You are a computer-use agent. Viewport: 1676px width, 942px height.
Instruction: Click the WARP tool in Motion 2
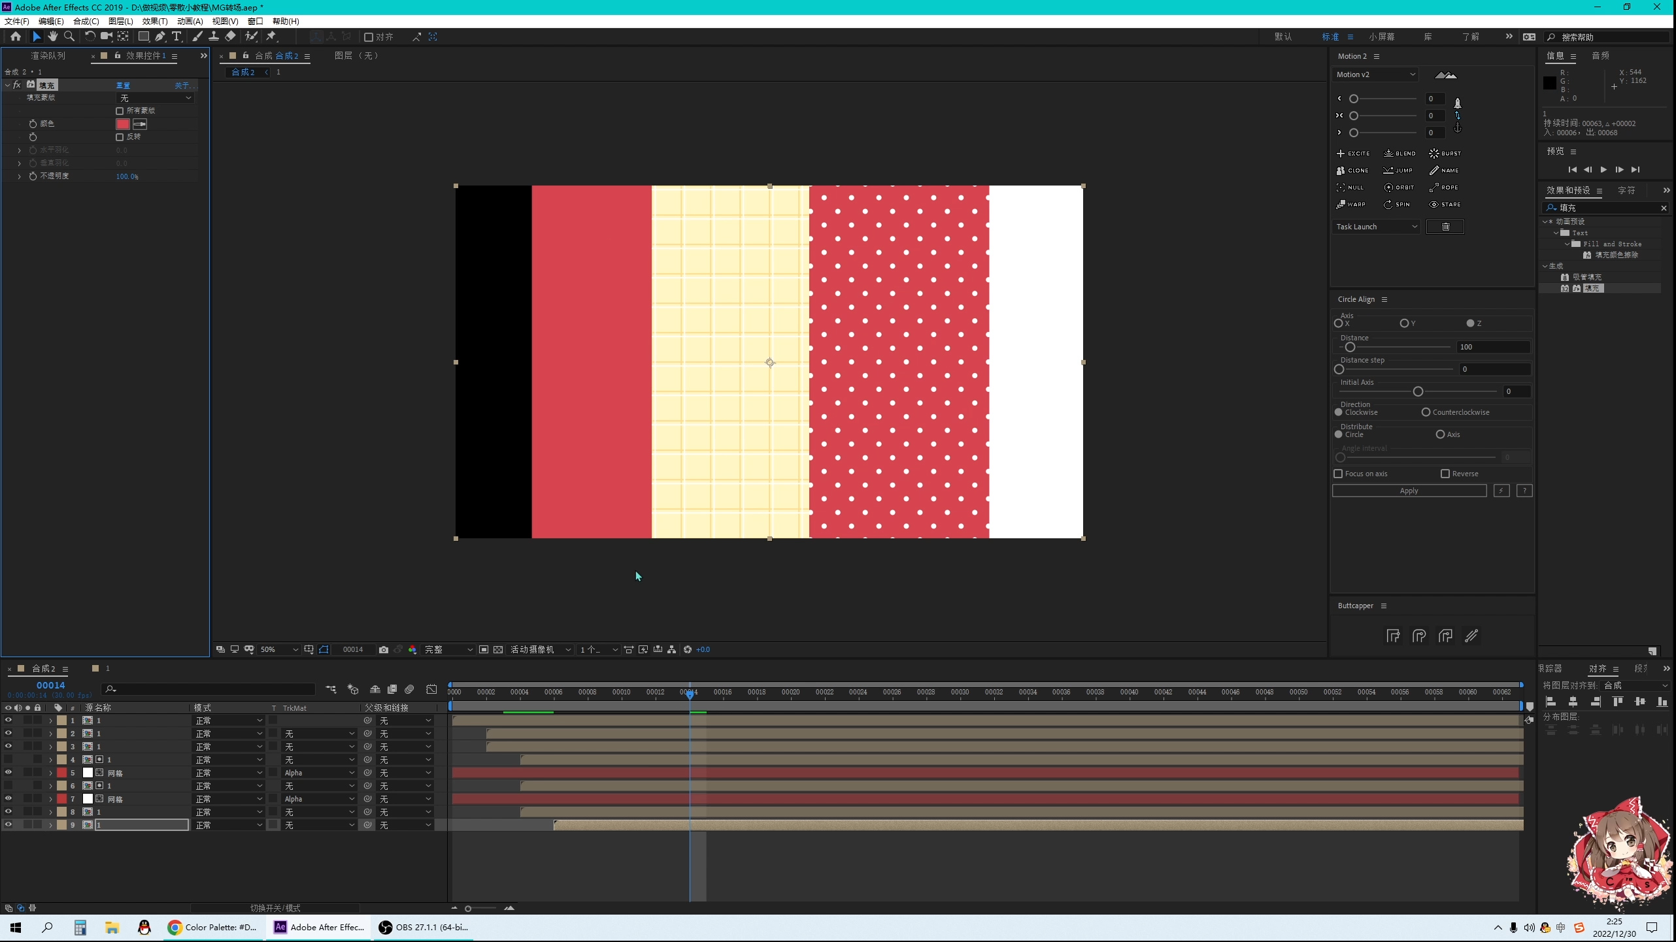[1351, 204]
